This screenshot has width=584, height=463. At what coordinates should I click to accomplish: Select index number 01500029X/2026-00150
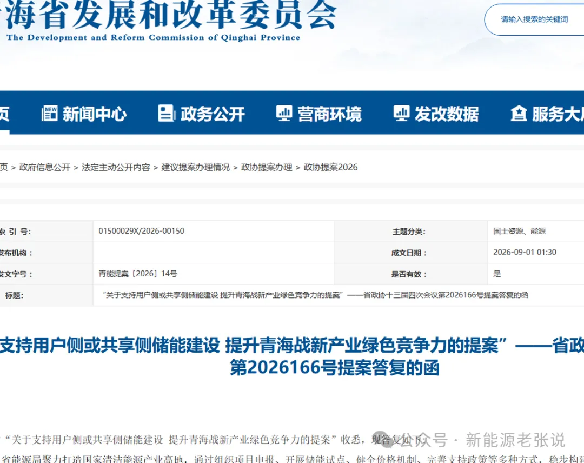coord(142,231)
